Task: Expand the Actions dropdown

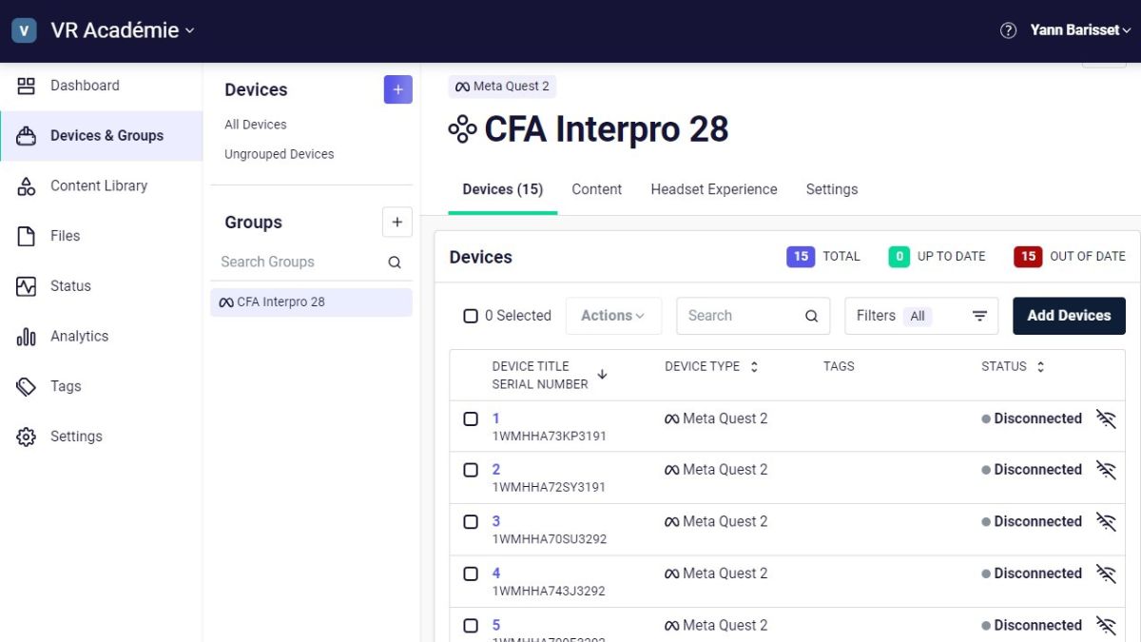Action: coord(613,316)
